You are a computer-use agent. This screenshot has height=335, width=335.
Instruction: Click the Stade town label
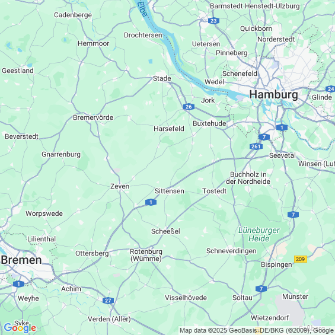coord(162,78)
